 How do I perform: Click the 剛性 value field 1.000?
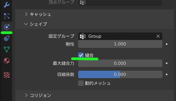[x=120, y=44]
